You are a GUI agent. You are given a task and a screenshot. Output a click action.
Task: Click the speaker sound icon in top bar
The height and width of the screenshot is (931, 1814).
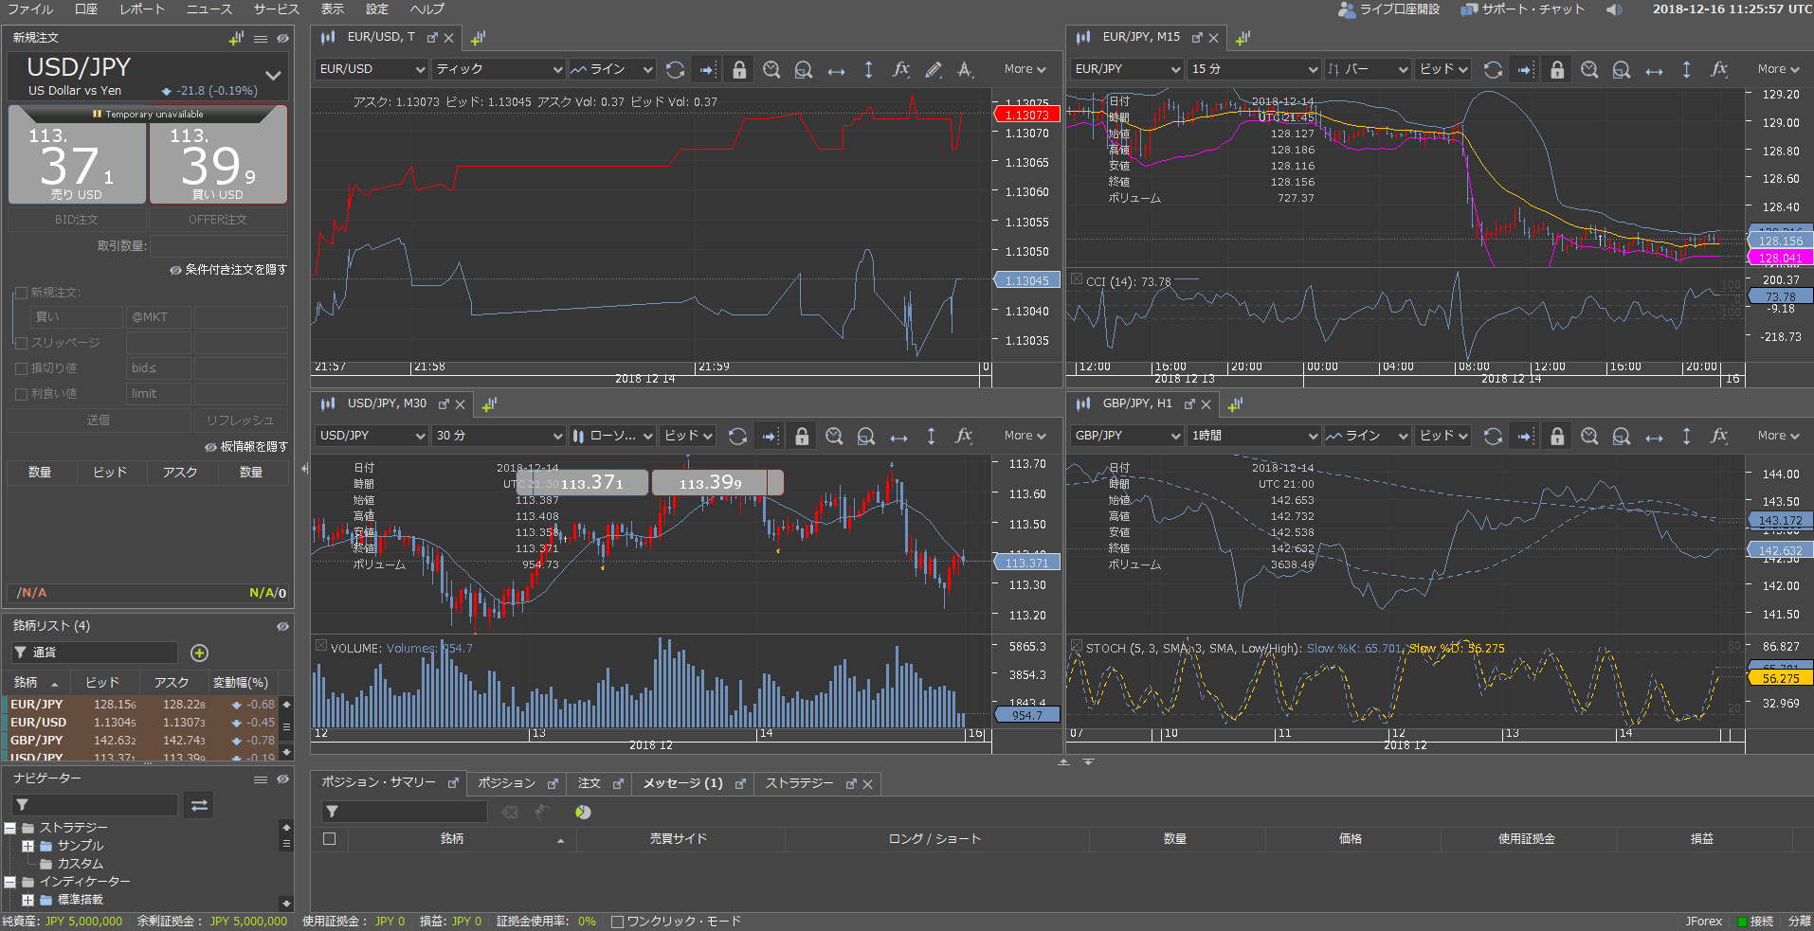1614,9
